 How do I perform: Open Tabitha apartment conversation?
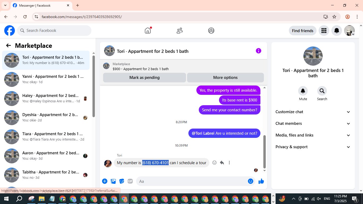[46, 175]
